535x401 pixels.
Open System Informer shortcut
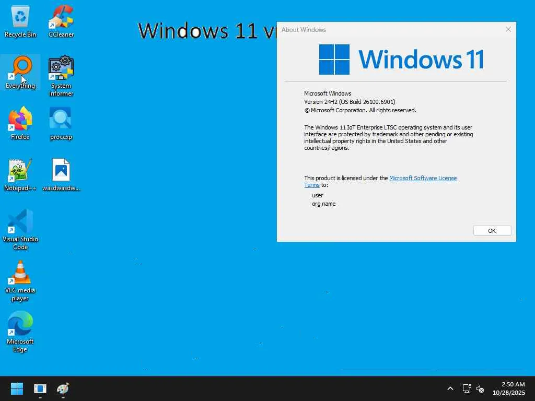pos(61,76)
